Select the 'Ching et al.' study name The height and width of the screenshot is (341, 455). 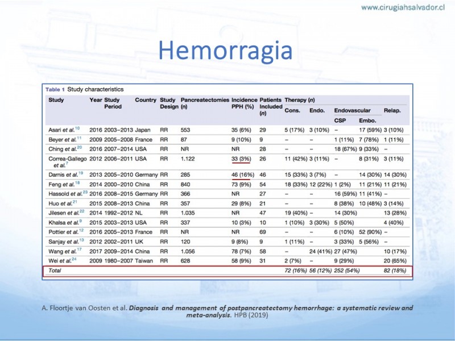click(x=63, y=149)
